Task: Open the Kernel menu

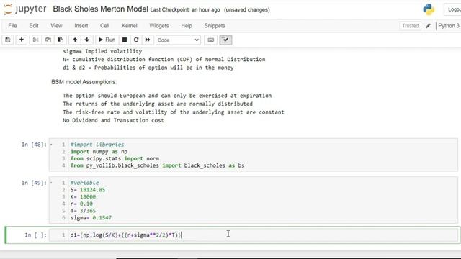Action: pos(130,26)
